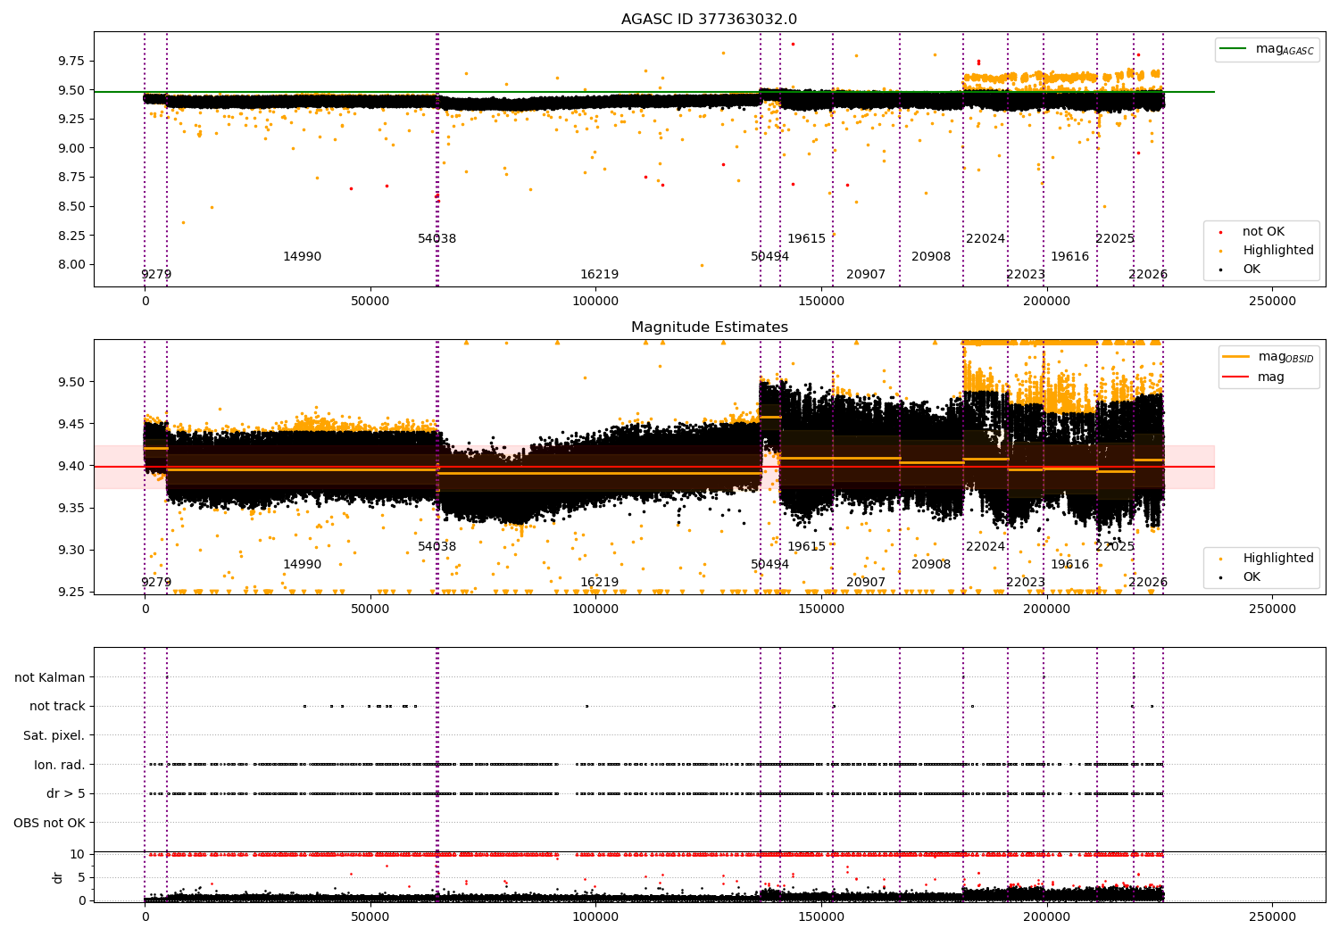The image size is (1339, 937).
Task: Click obsid label 22026 in the Magnitude Estimates plot
Action: (1148, 582)
